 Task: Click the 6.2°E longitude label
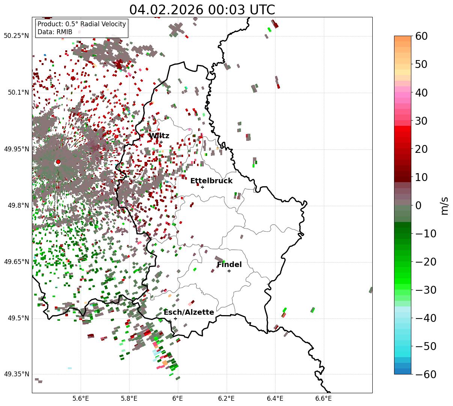226,398
